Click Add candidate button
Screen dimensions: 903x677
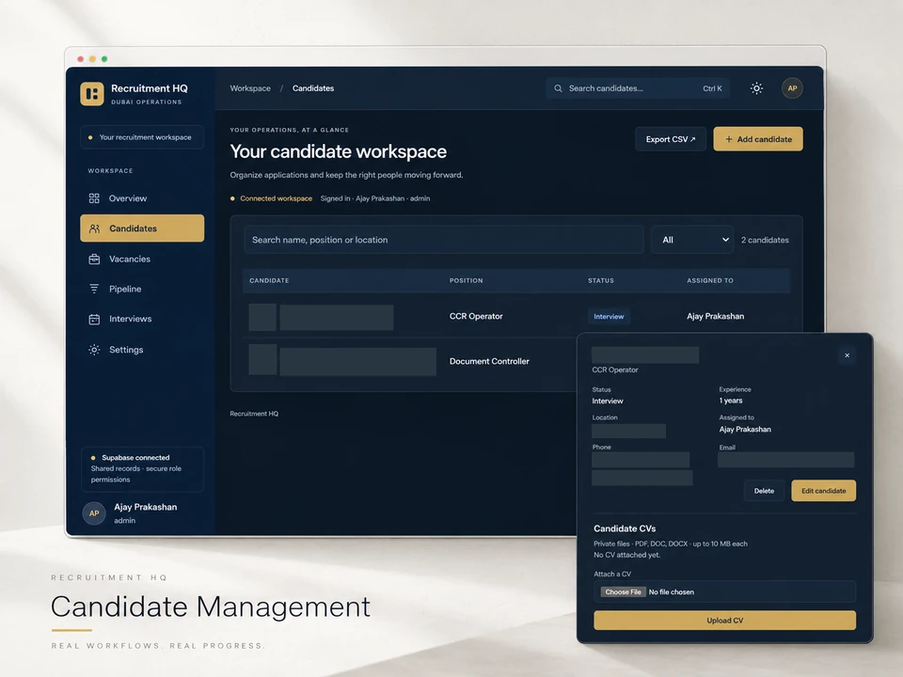point(758,139)
